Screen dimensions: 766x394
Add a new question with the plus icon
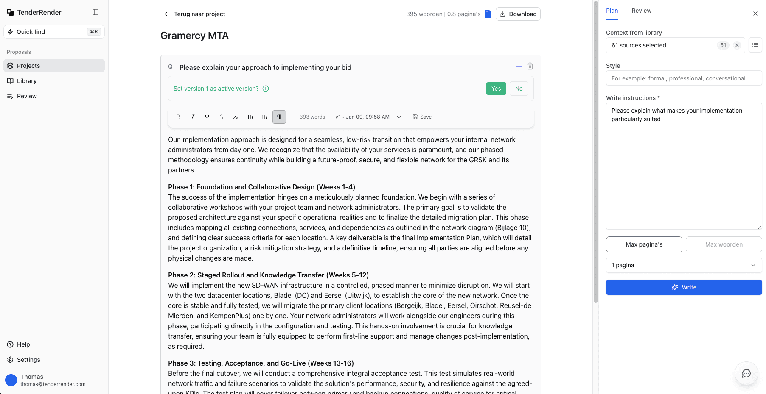[x=519, y=66]
